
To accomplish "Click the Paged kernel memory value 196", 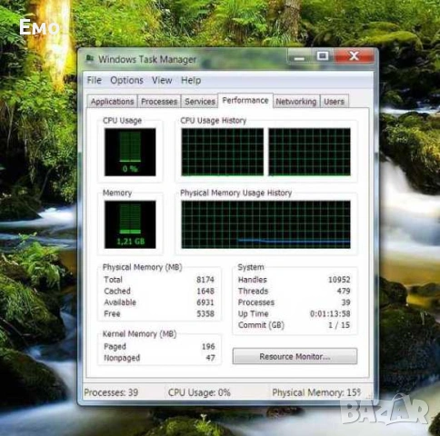I will [208, 346].
